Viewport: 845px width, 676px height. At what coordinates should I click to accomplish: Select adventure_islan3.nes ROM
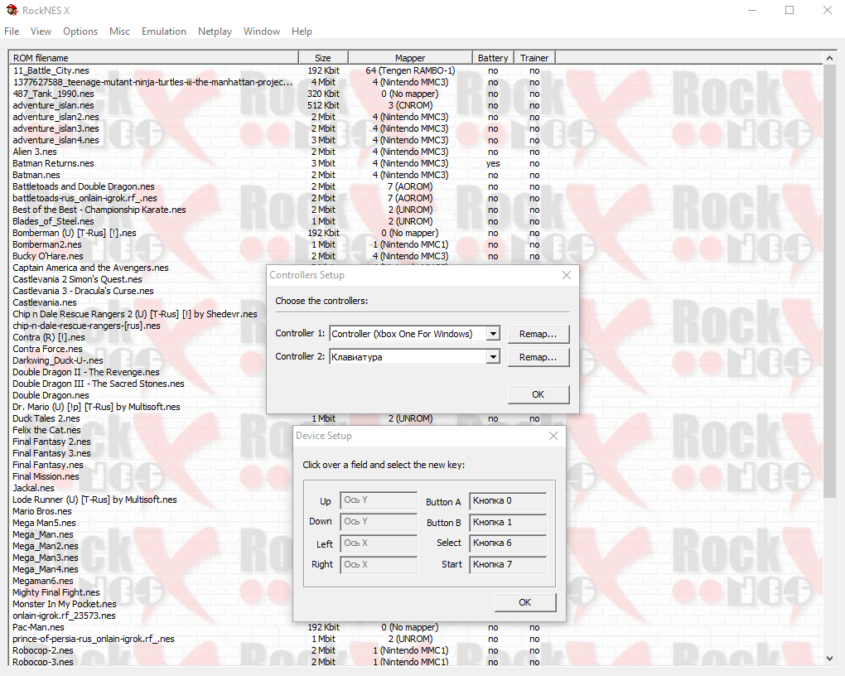click(x=56, y=129)
